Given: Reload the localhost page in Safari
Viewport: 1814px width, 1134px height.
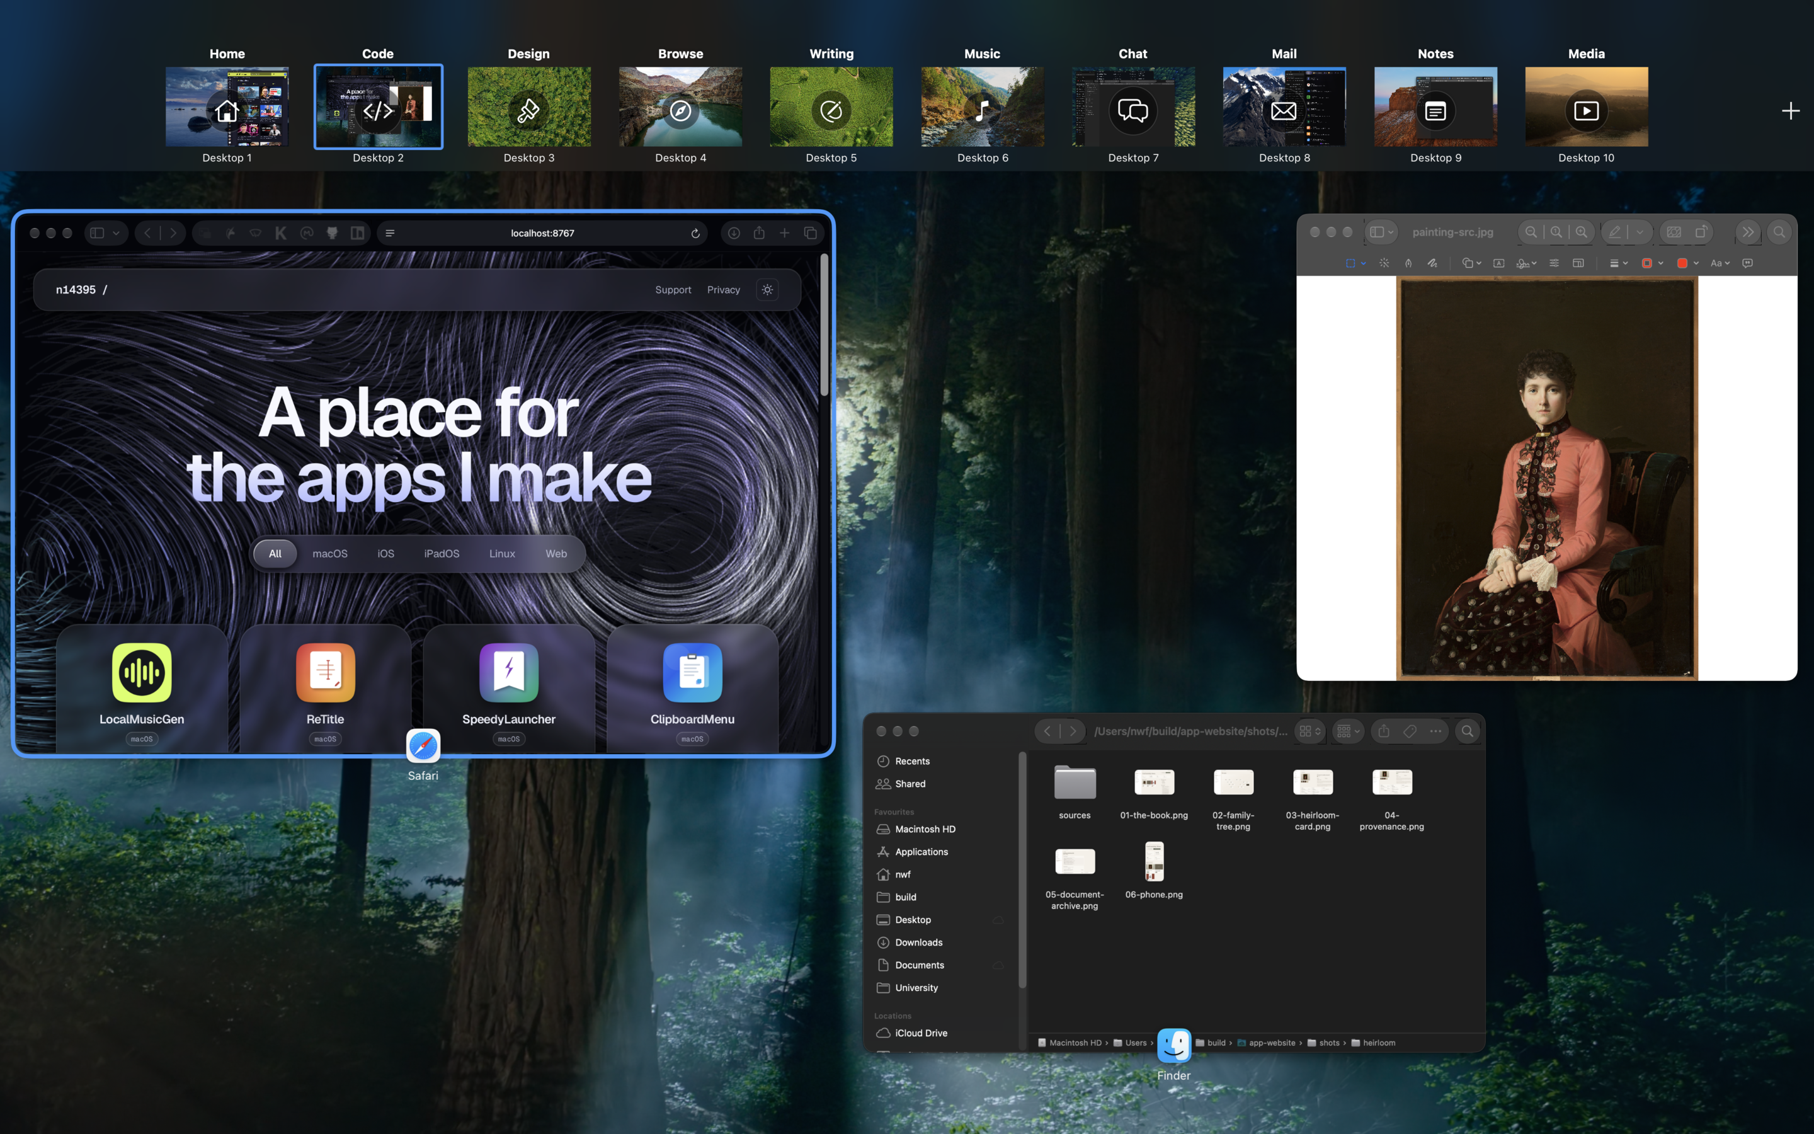Looking at the screenshot, I should (x=695, y=233).
